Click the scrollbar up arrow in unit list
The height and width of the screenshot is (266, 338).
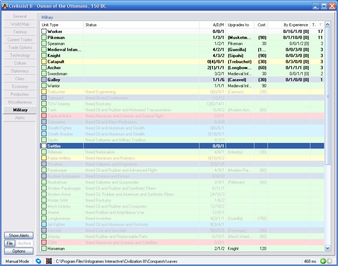tap(327, 25)
